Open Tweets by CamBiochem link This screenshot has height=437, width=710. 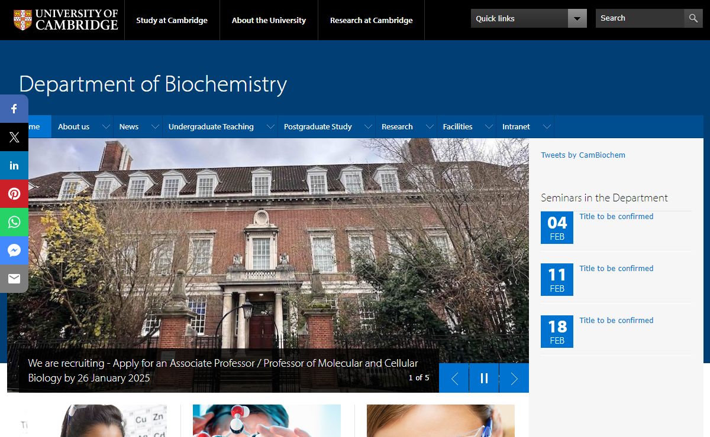tap(583, 155)
